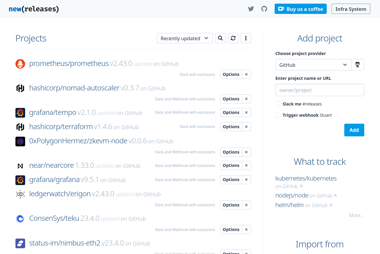Click the GitHub octocat provider icon
The width and height of the screenshot is (380, 254).
pyautogui.click(x=358, y=65)
